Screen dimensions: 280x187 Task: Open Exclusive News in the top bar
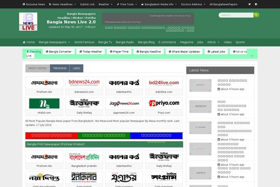[34, 4]
